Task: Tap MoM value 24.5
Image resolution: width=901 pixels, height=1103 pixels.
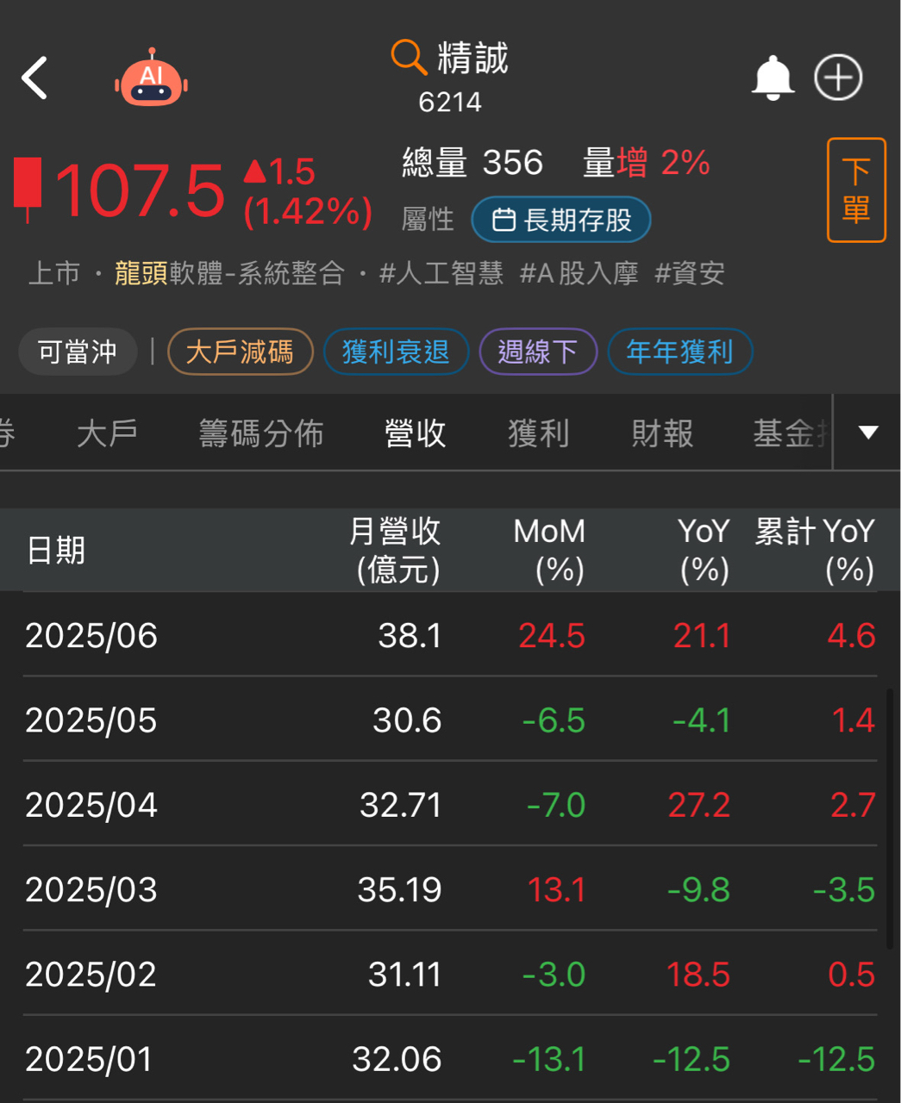Action: (552, 636)
